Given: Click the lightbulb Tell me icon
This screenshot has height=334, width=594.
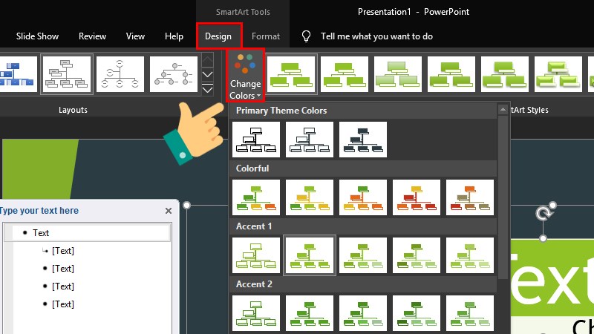Looking at the screenshot, I should [x=306, y=36].
